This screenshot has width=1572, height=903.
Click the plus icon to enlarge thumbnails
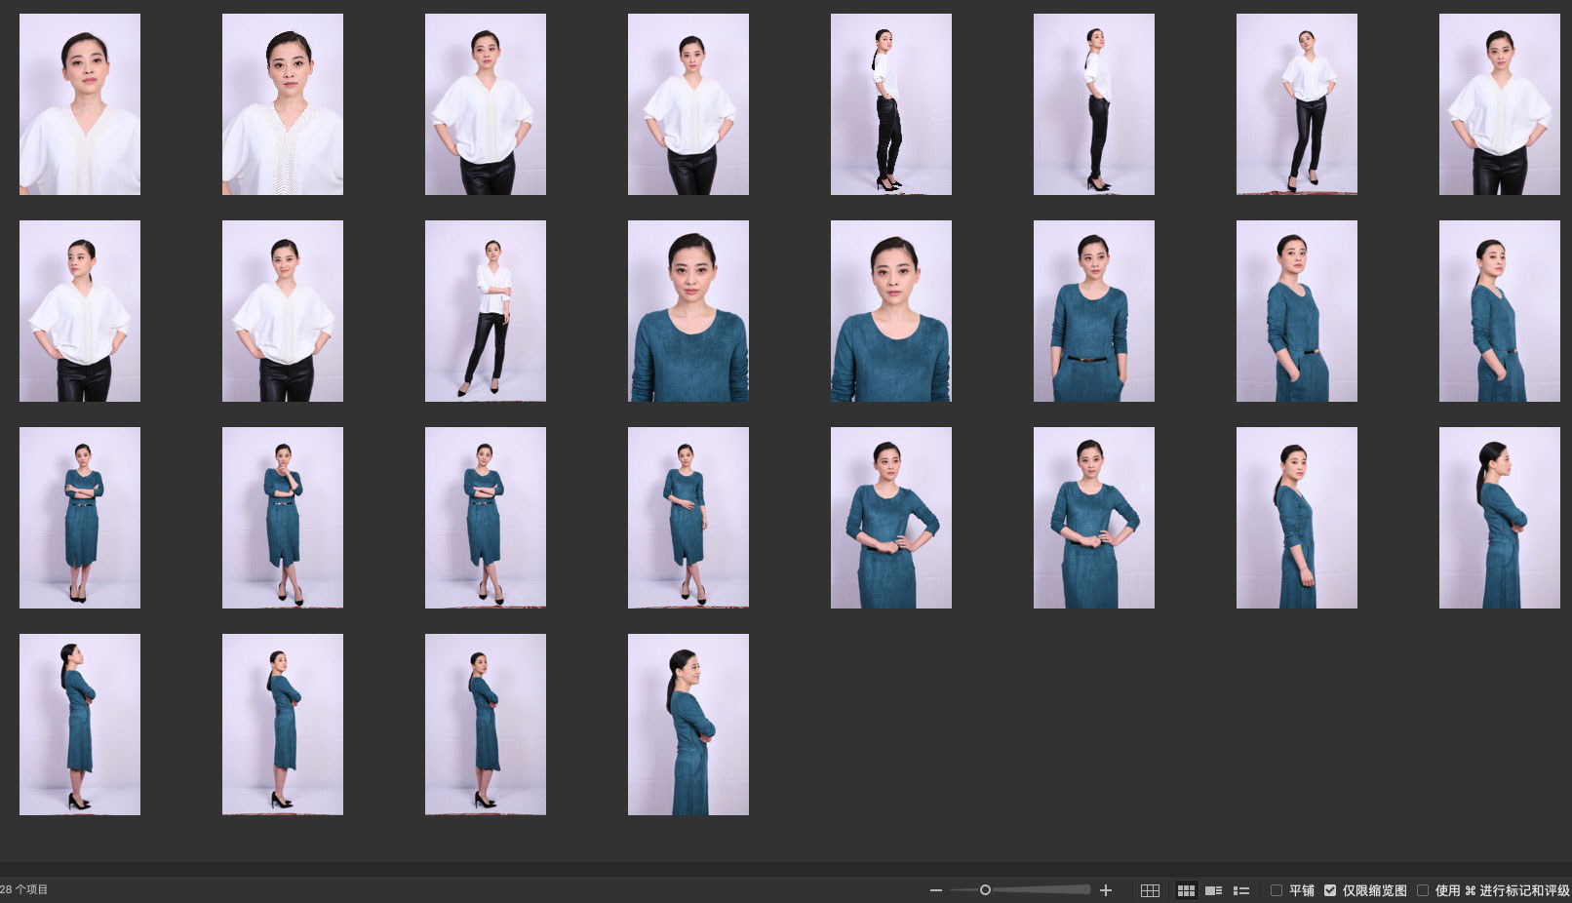click(x=1106, y=890)
